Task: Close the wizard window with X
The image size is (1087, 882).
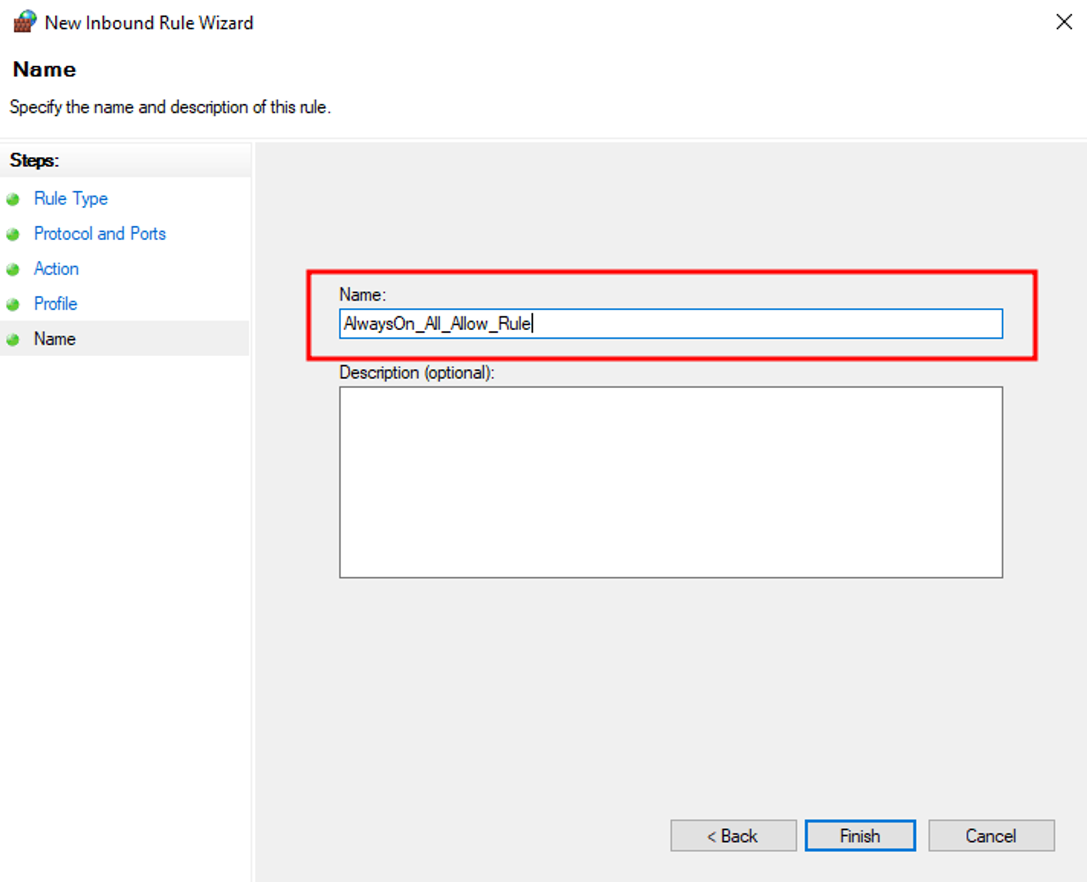Action: [x=1064, y=22]
